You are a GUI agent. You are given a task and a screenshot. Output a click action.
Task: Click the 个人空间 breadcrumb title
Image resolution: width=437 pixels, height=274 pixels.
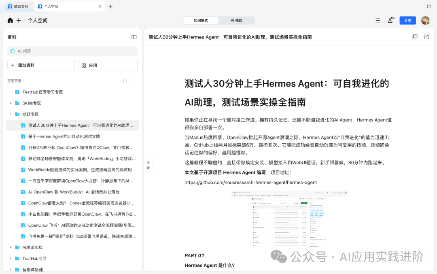(38, 20)
